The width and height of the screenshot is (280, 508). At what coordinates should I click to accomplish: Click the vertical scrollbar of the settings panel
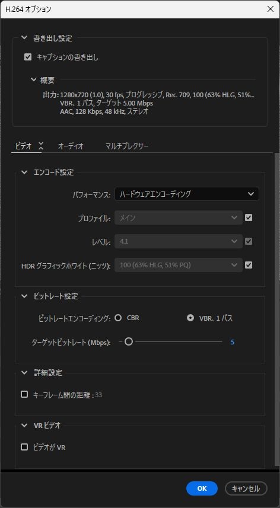[276, 309]
